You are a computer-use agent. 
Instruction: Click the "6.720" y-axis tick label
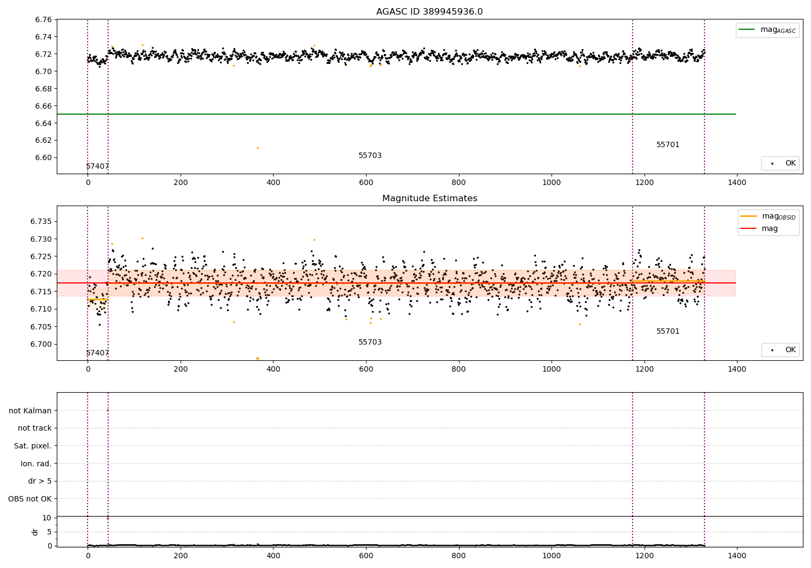point(41,274)
